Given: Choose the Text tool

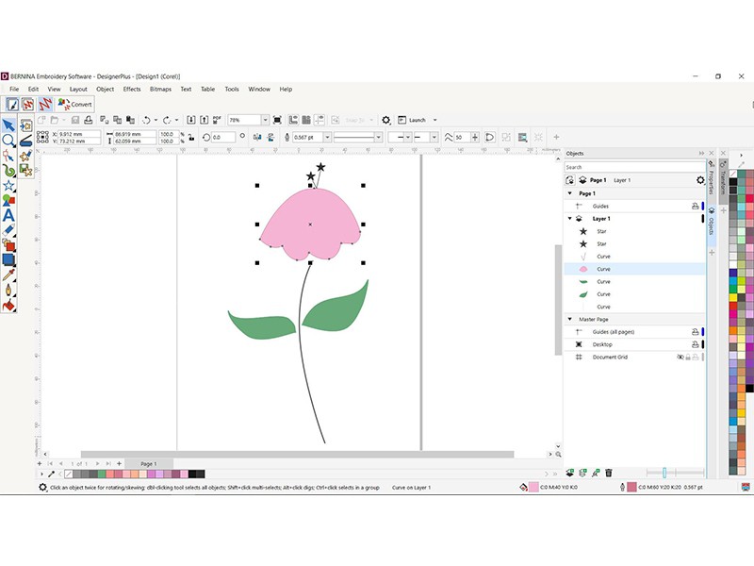Looking at the screenshot, I should pos(8,215).
